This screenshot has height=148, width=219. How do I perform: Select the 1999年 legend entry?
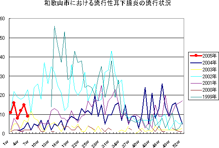pyautogui.click(x=203, y=97)
